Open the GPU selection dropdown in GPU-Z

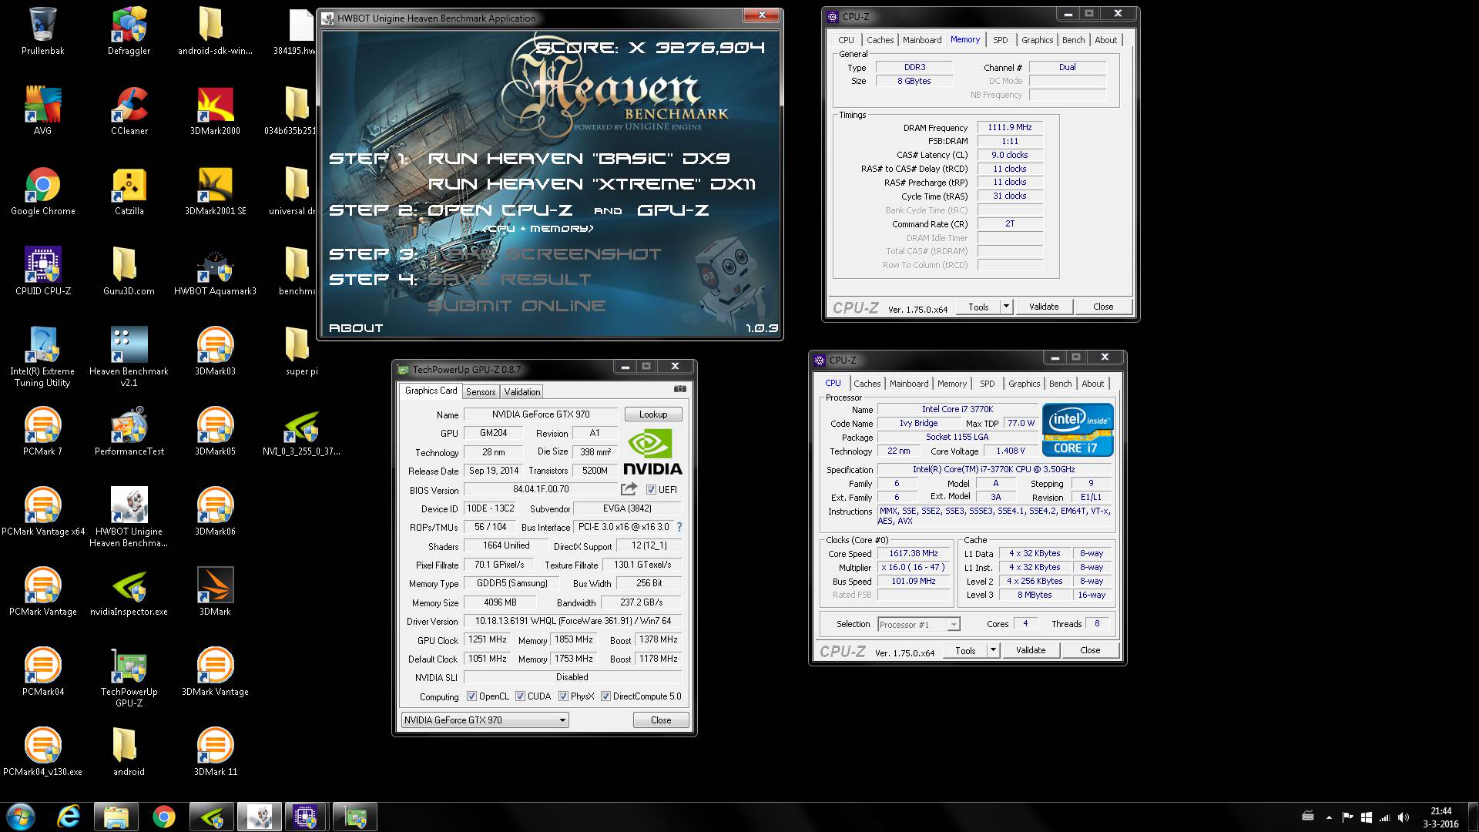click(x=485, y=720)
